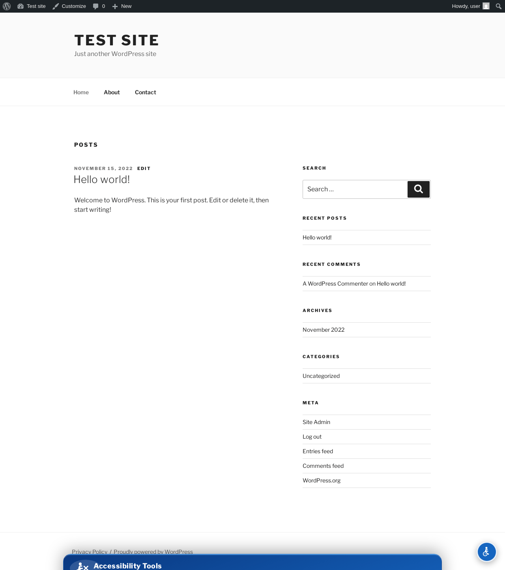Open the About menu item
The height and width of the screenshot is (570, 505).
coord(112,92)
